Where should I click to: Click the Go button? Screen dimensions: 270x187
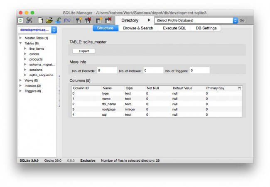pos(242,20)
